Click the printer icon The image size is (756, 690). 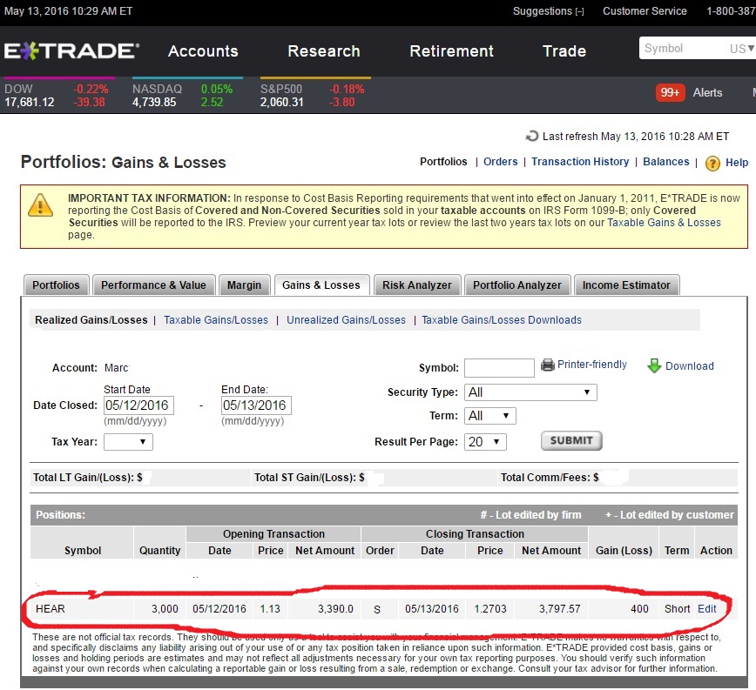pyautogui.click(x=548, y=365)
